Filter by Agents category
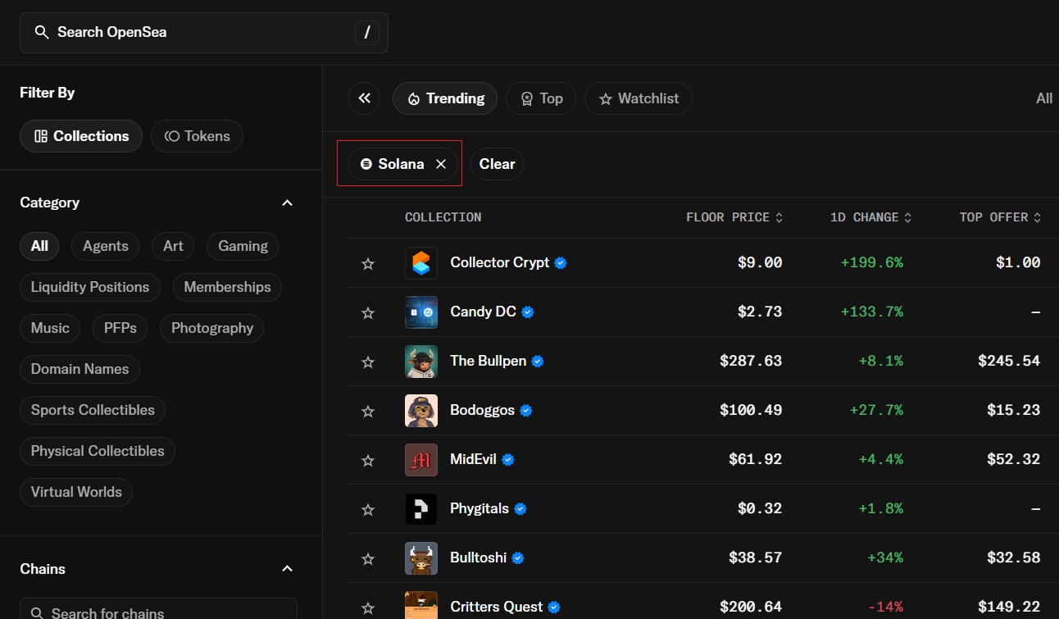Viewport: 1059px width, 619px height. (106, 246)
